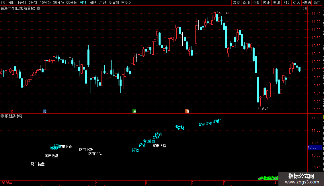Click the orange 预 forecast marker

tap(187, 111)
